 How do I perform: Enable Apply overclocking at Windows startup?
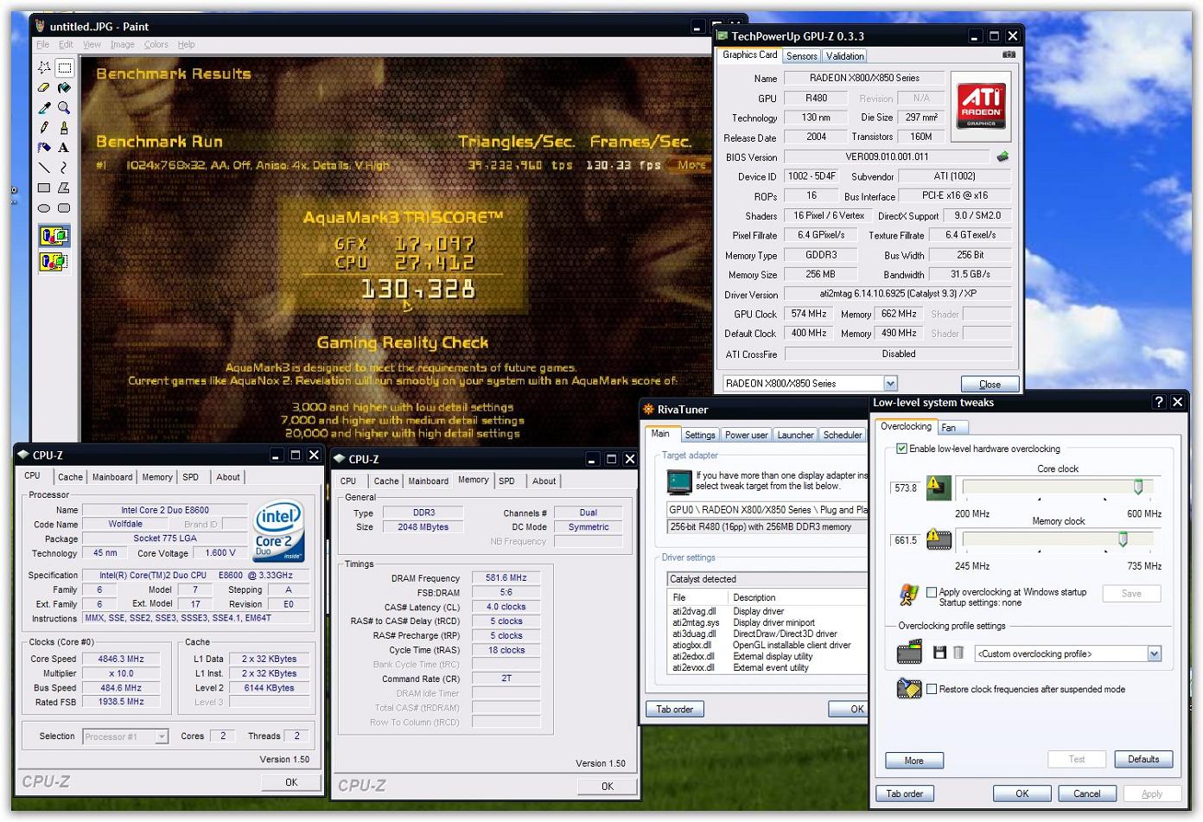932,592
